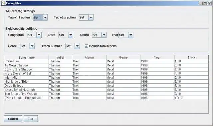
Task: Select the Nightside of Eden cell
Action: coord(27,82)
